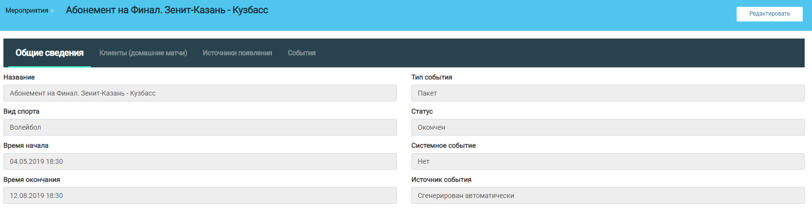Click the Системное событие label
This screenshot has width=812, height=217.
tap(443, 145)
